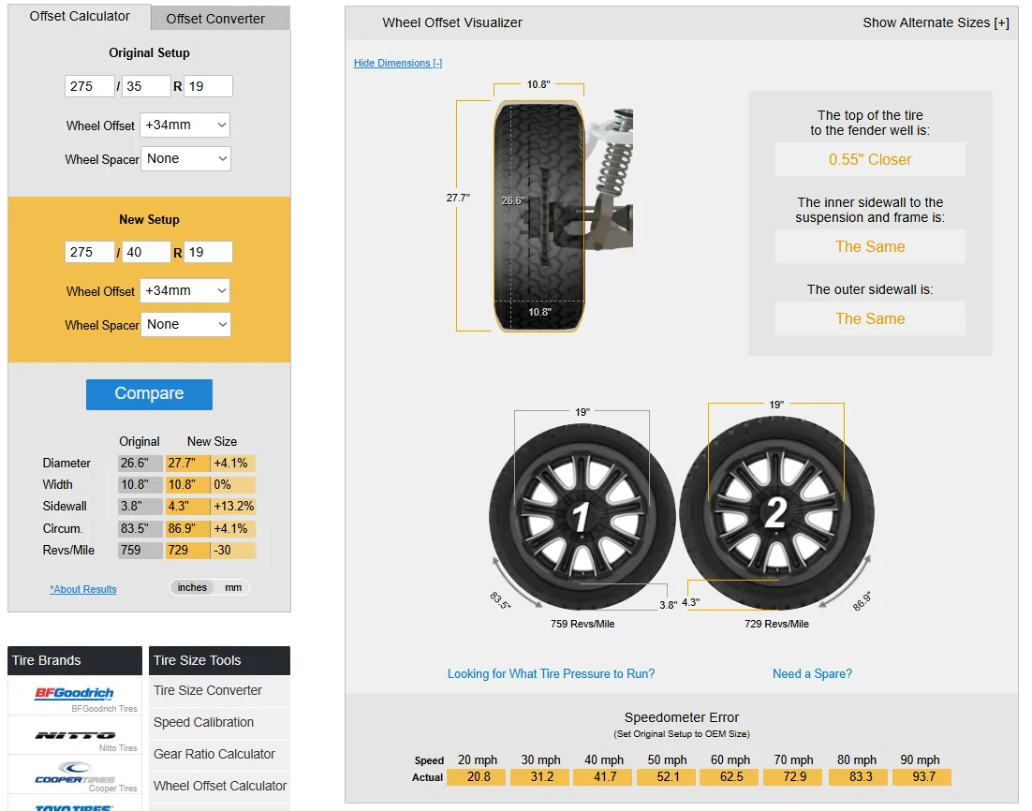The image size is (1032, 811).
Task: Switch units to inches
Action: tap(192, 588)
